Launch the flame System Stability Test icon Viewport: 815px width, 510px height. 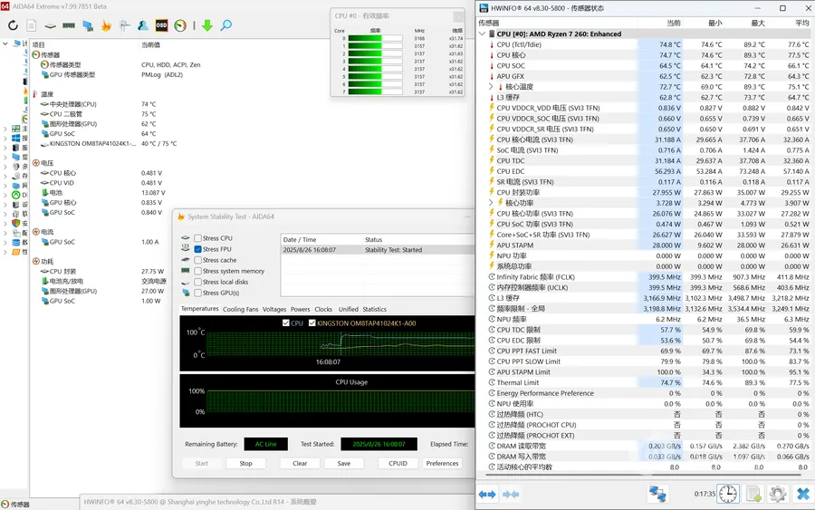106,25
